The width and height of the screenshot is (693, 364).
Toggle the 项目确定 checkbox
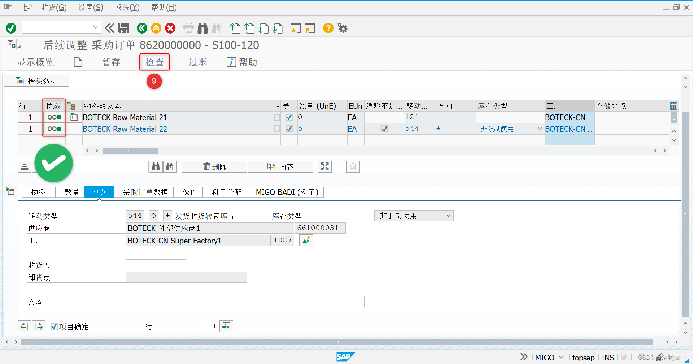(54, 326)
